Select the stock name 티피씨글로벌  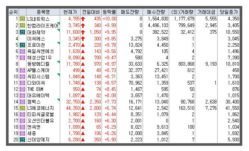click(x=40, y=115)
